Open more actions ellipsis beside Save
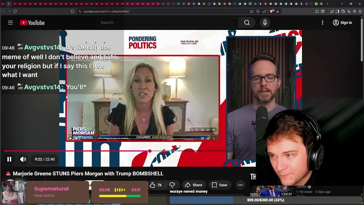The width and height of the screenshot is (364, 205). point(240,185)
